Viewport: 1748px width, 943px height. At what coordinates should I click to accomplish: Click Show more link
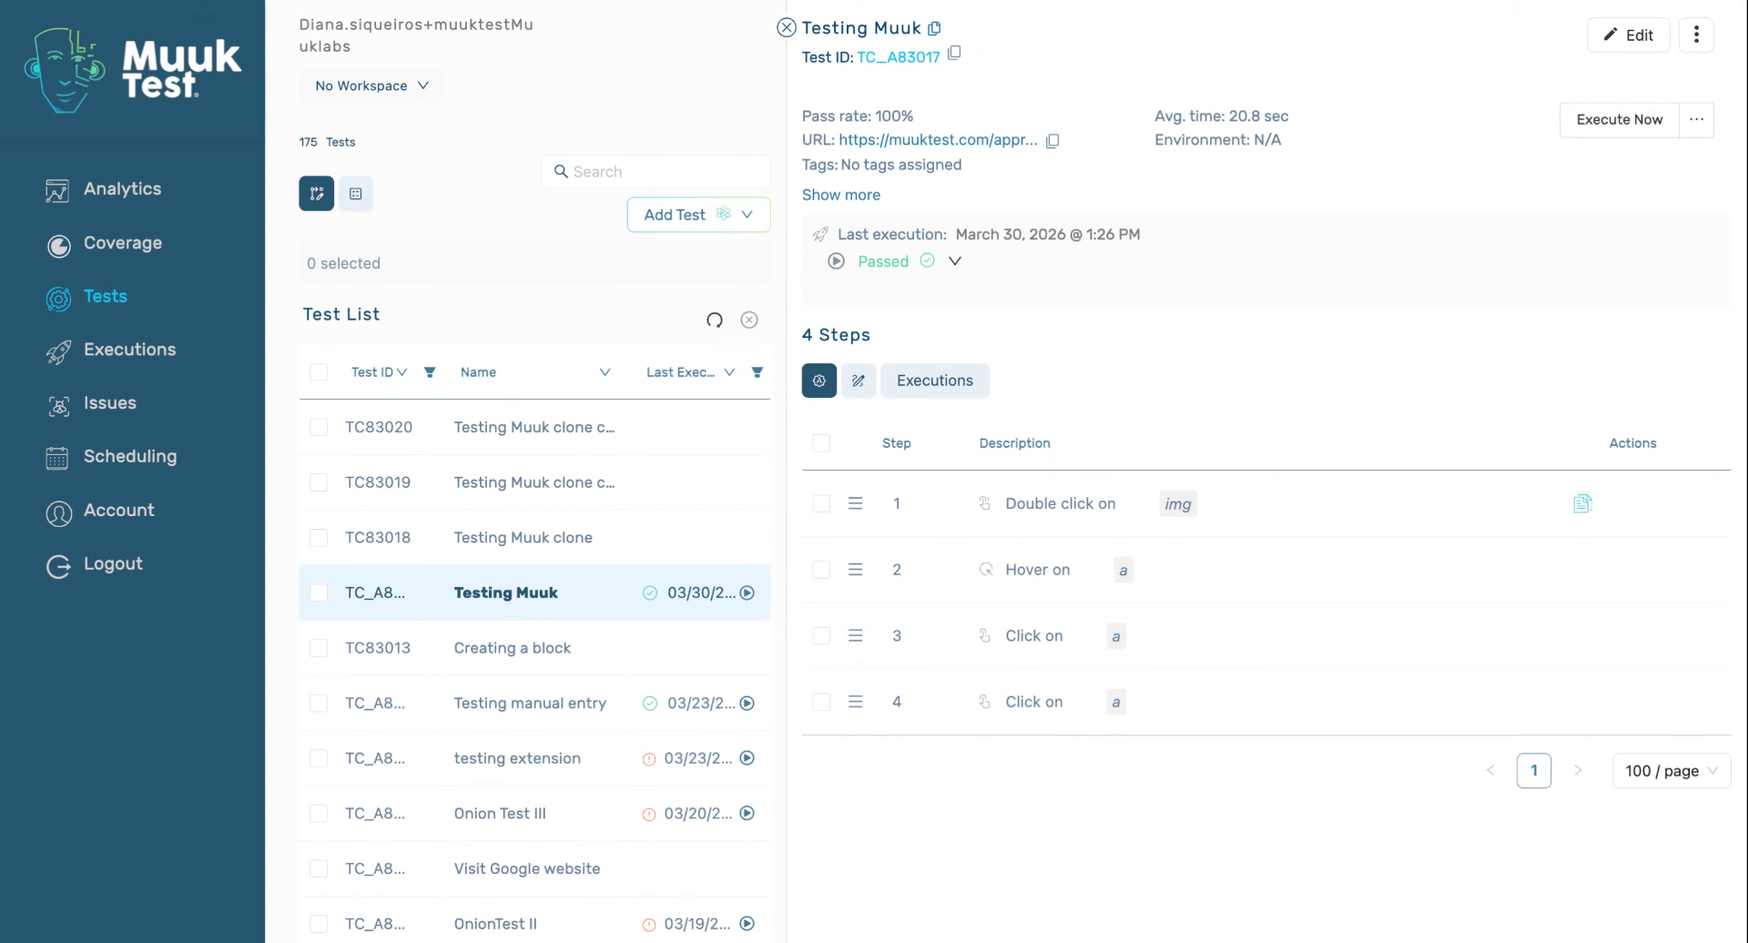(840, 195)
